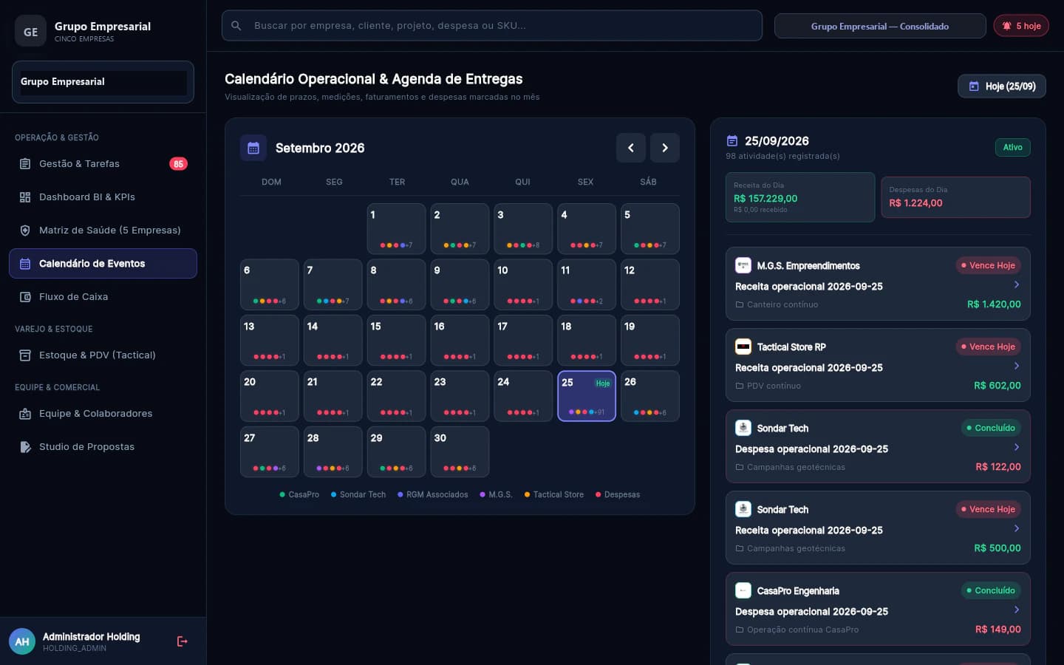Click the Calendário de Eventos calendar icon
The width and height of the screenshot is (1064, 665).
(x=25, y=264)
